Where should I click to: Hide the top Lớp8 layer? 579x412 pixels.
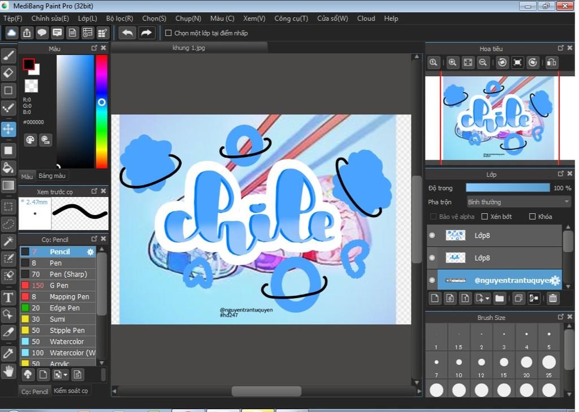[432, 235]
